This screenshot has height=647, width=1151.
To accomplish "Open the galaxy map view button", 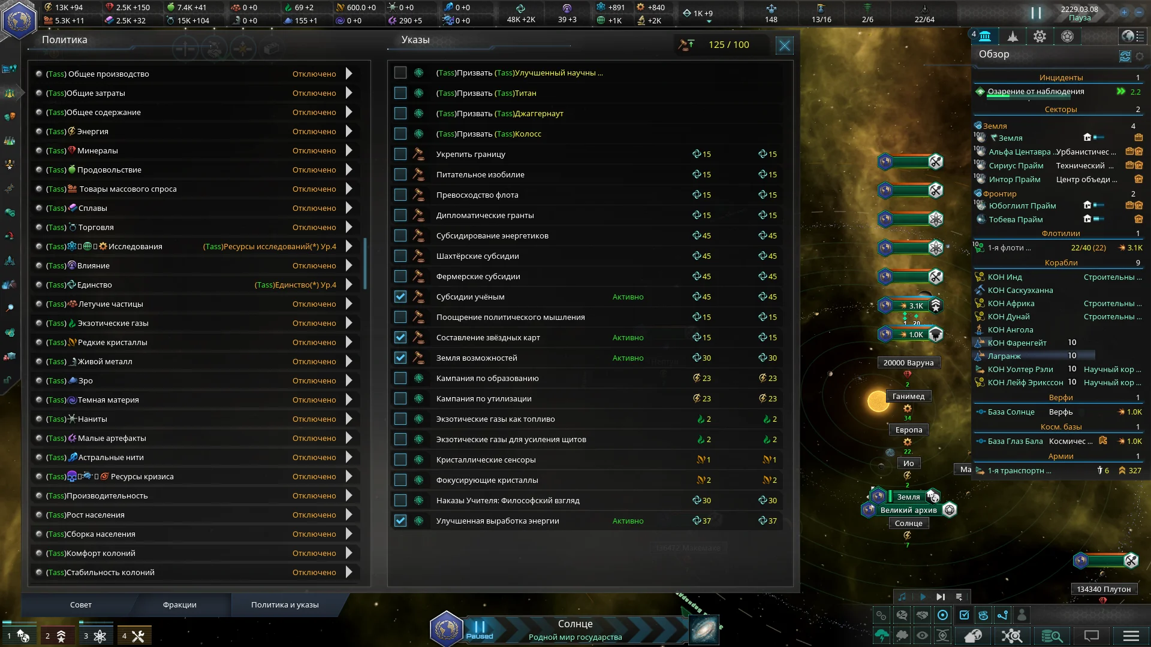I will pos(704,630).
